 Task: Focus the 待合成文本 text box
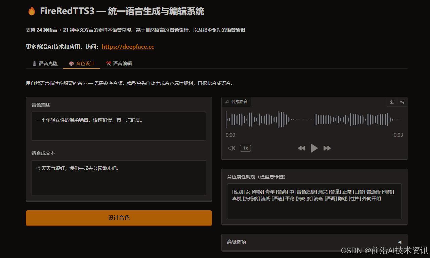[119, 178]
